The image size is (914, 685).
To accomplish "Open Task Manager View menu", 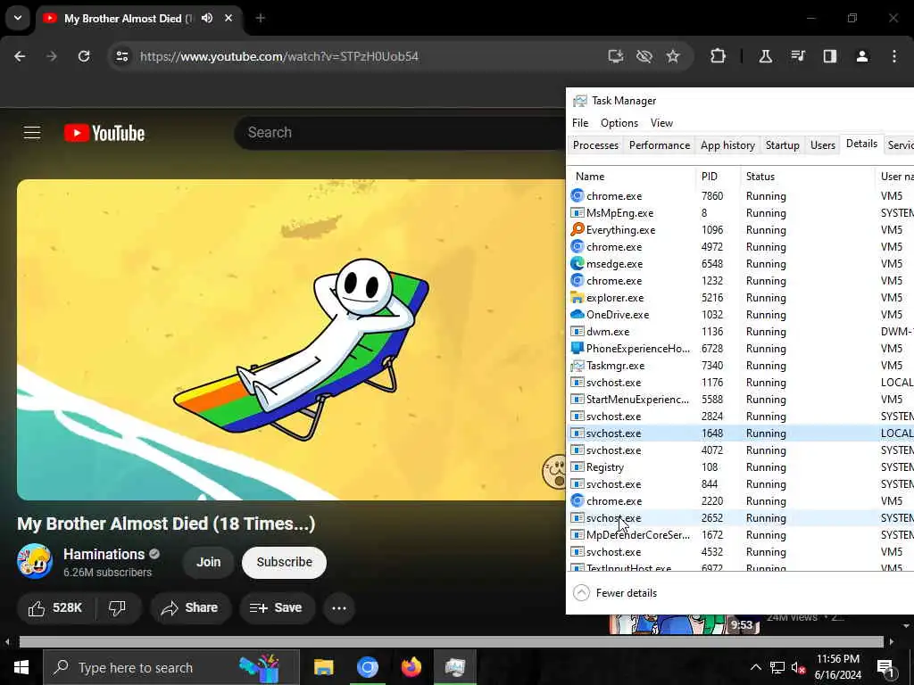I will (661, 123).
